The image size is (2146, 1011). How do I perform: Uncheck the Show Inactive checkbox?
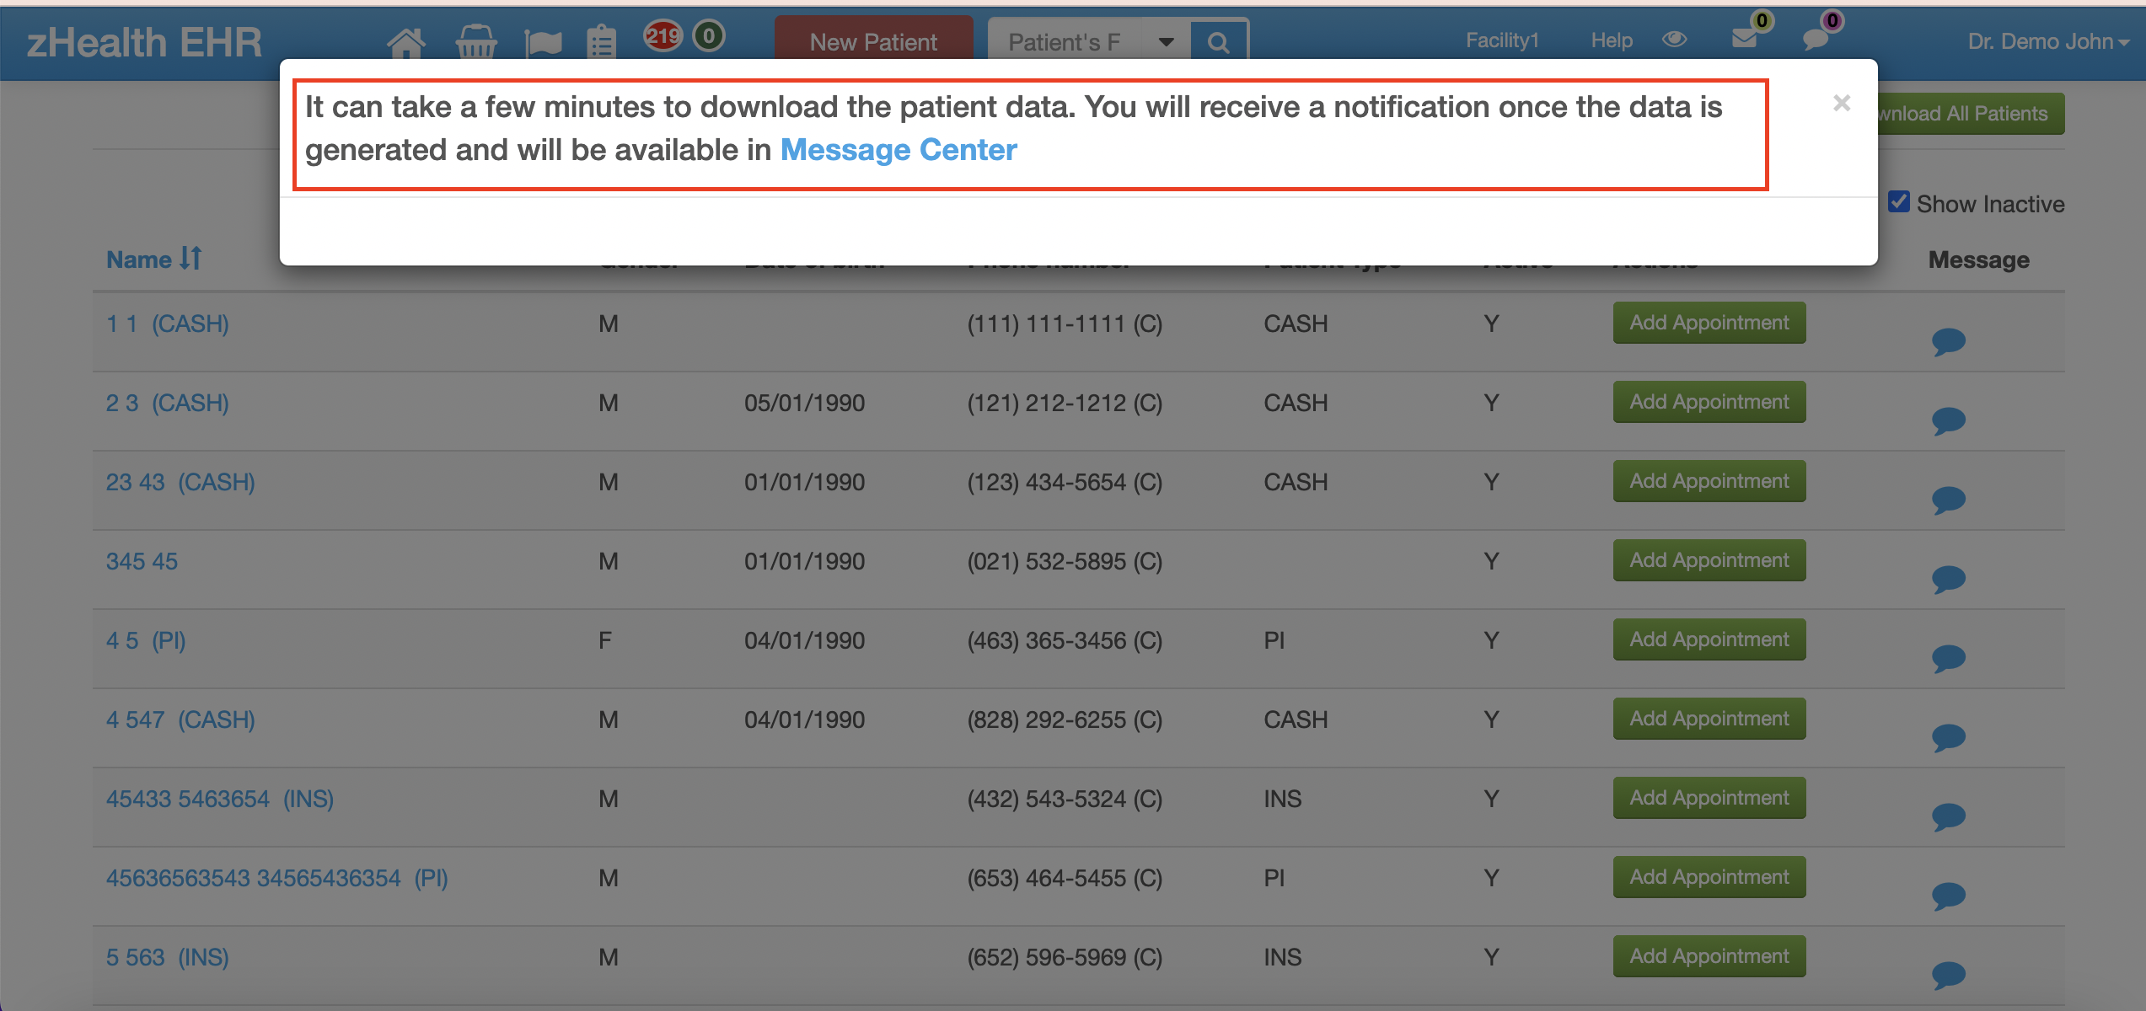tap(1899, 202)
